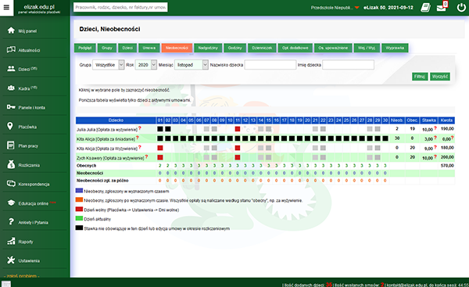Click the blue legend swatch for Nieobecny zgłoszony
Screen dimensions: 469x287
(79, 190)
